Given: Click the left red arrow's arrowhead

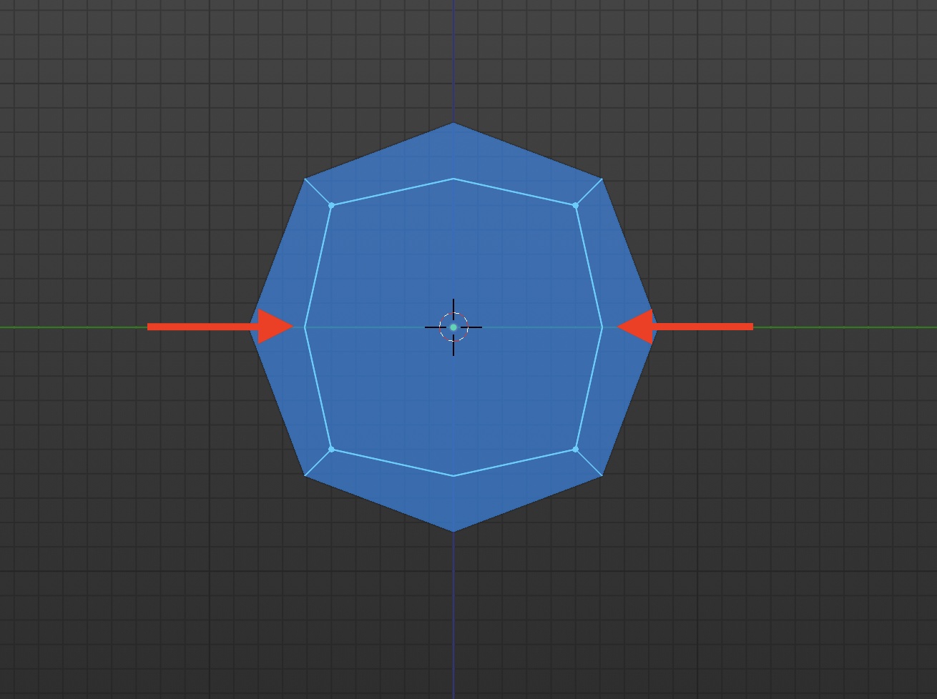Looking at the screenshot, I should coord(273,327).
